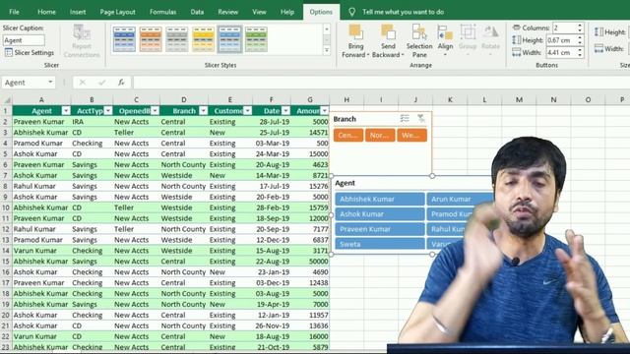
Task: Select the Agent slicer title
Action: [345, 183]
